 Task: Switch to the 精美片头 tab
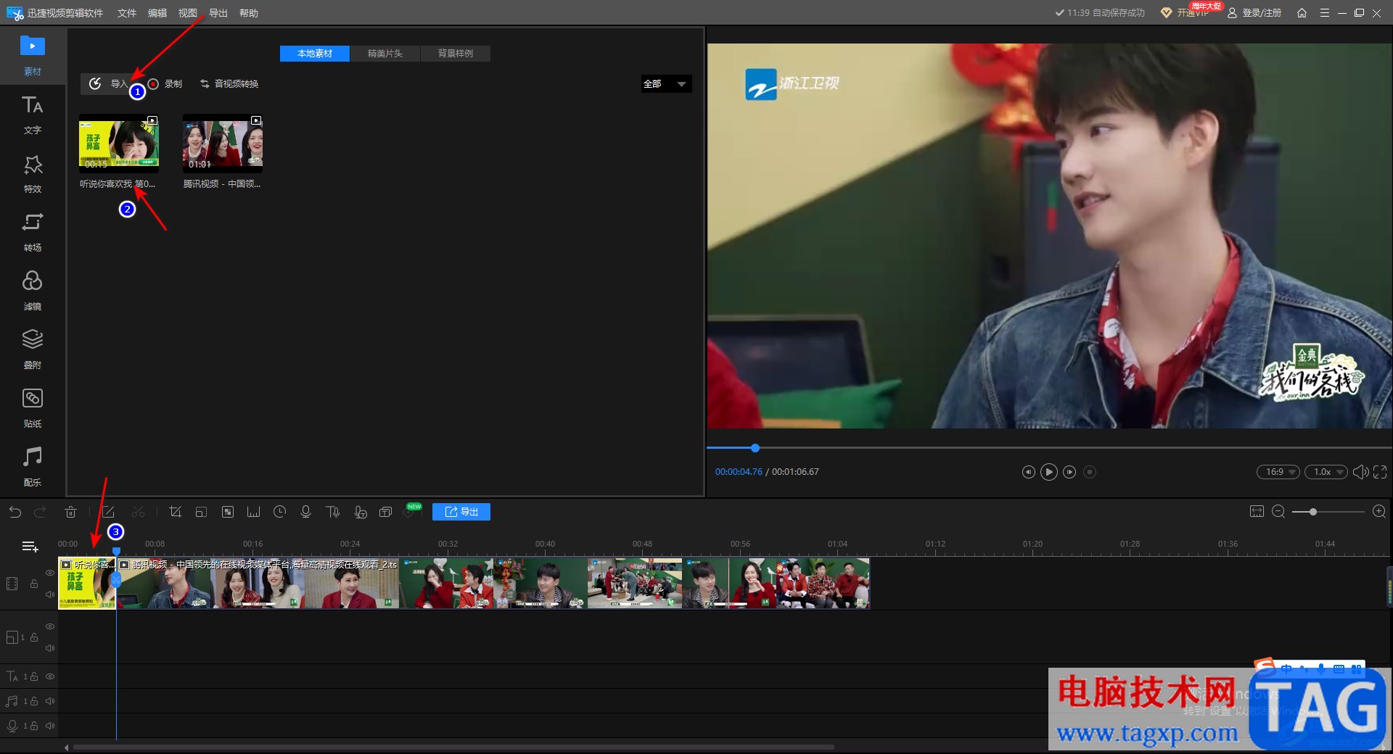[385, 54]
